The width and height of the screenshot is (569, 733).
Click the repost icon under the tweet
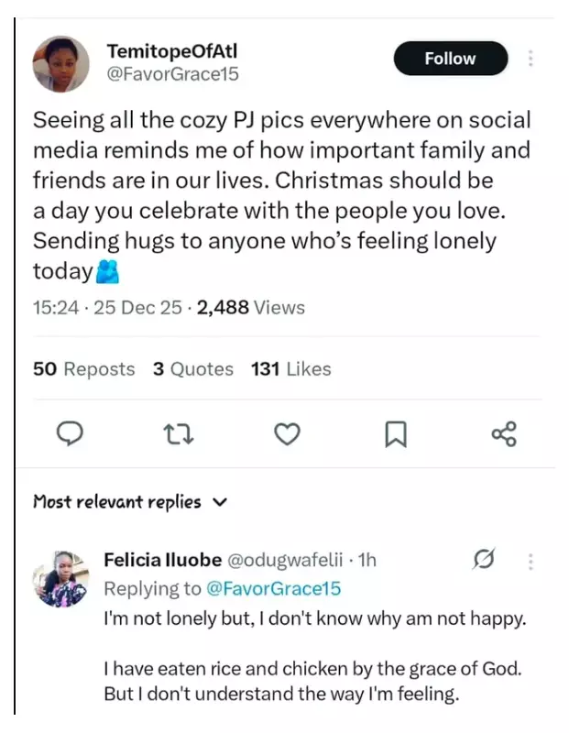coord(180,433)
